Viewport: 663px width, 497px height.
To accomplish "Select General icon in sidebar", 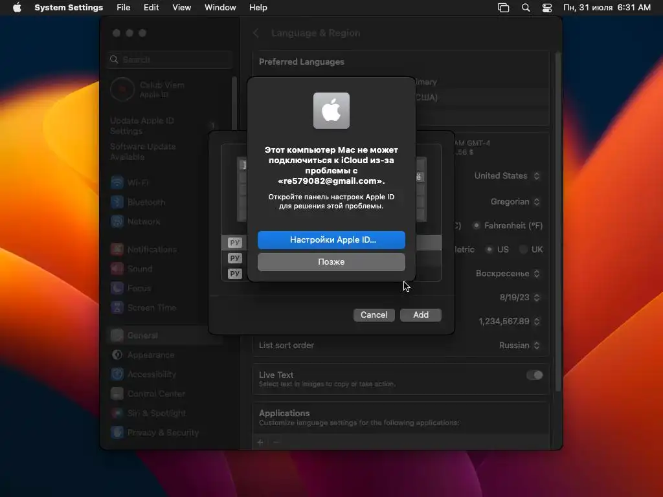I will coord(117,336).
